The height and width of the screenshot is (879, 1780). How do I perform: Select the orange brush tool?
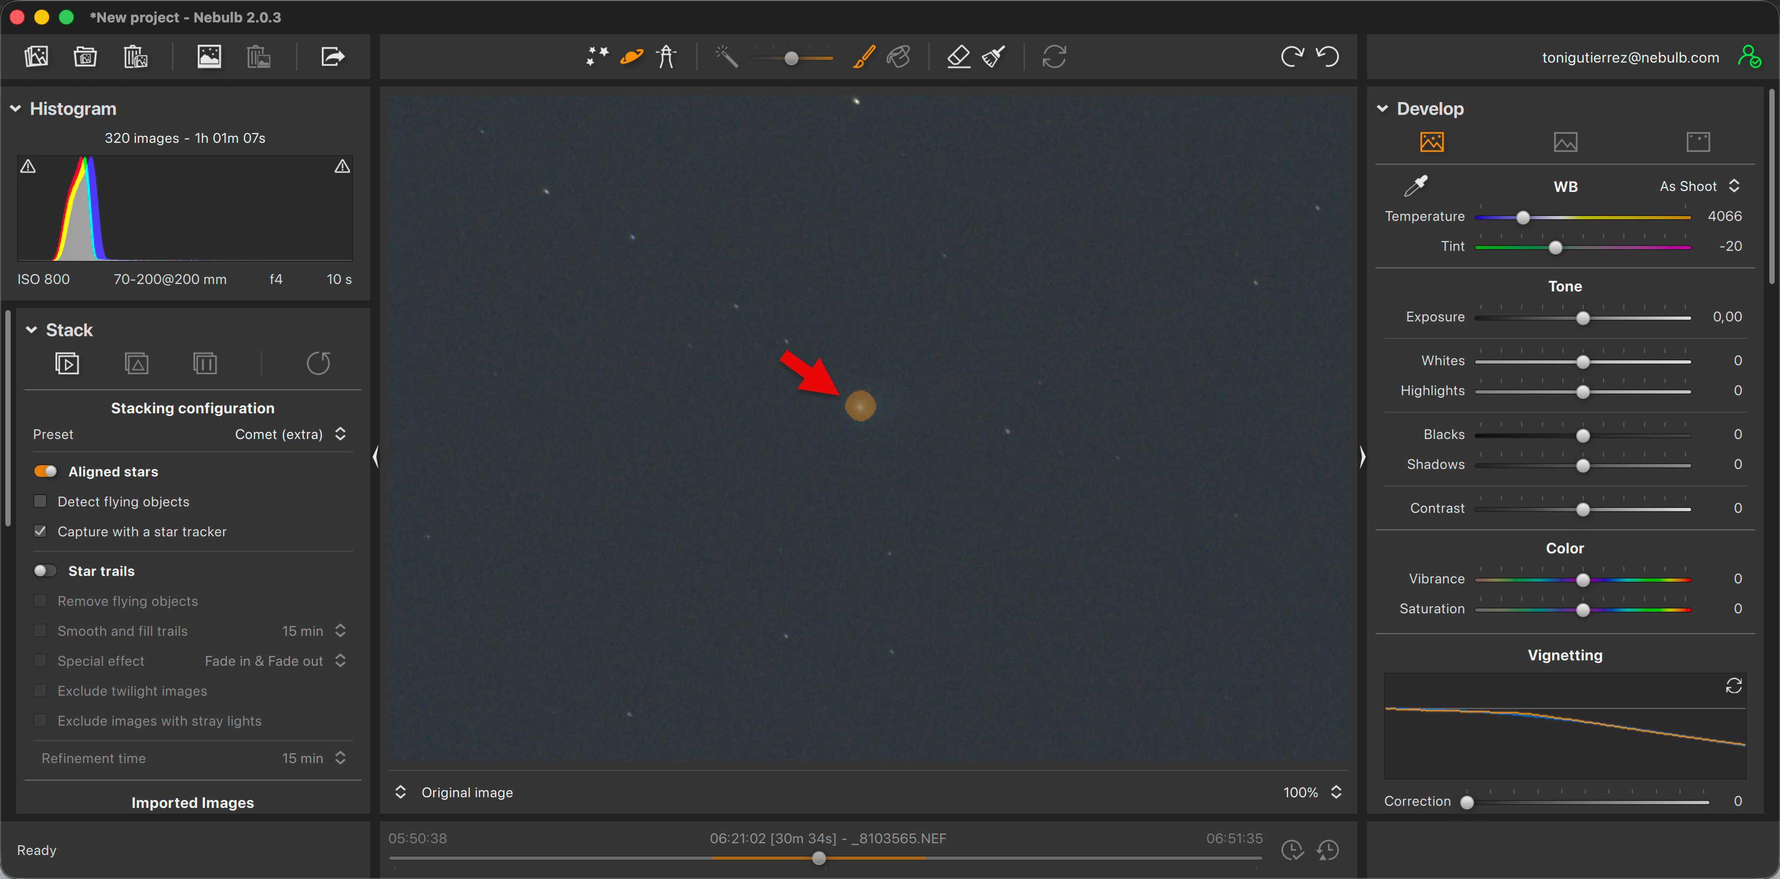864,57
